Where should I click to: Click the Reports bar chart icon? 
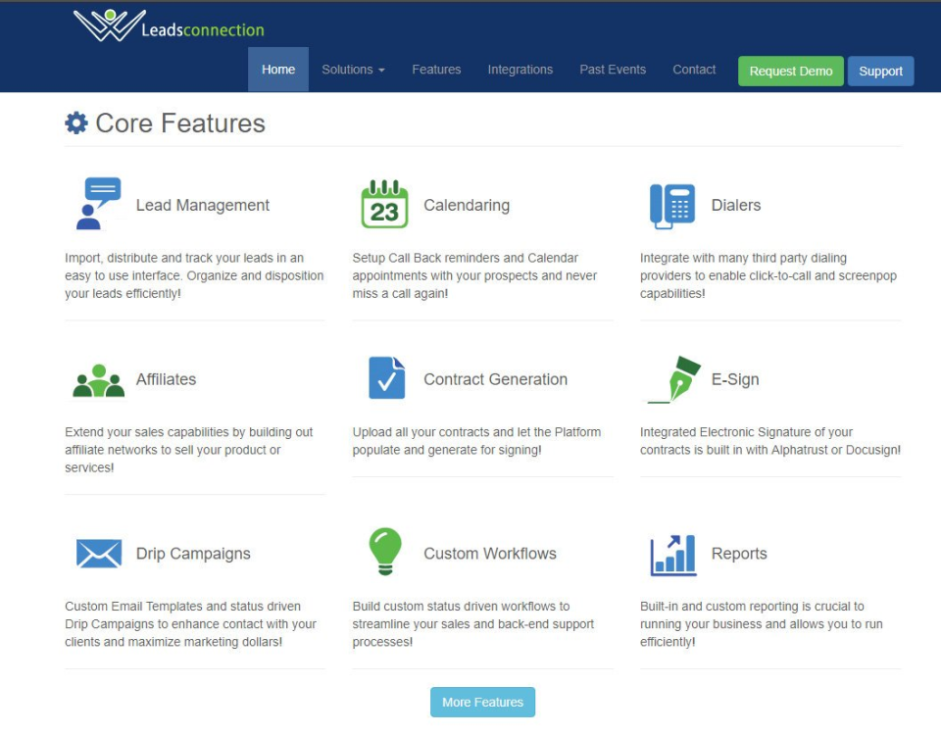671,552
